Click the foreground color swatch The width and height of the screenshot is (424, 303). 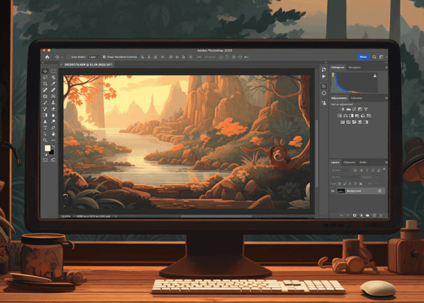tap(48, 148)
